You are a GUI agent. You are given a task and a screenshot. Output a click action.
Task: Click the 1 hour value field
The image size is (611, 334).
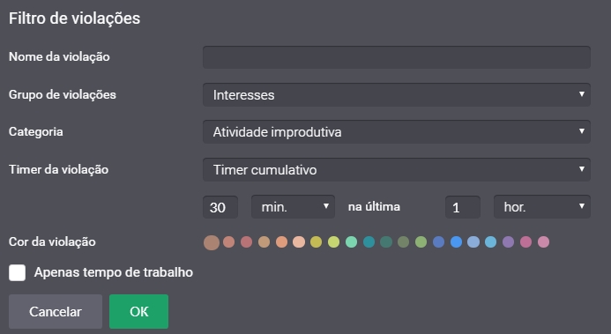[463, 207]
